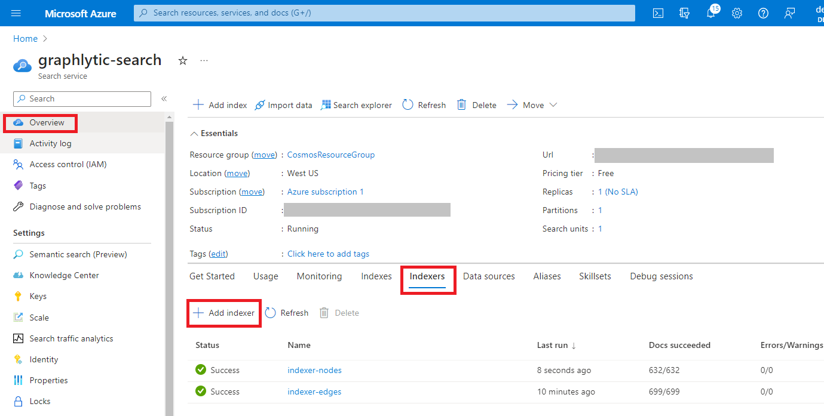Open the Cloud Shell icon

(658, 13)
